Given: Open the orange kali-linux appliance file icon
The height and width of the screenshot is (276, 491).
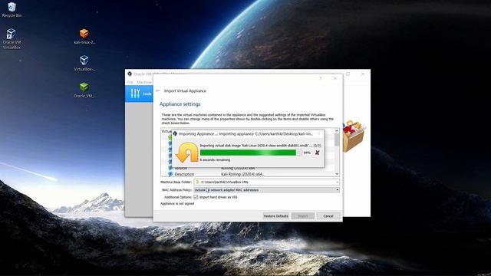Looking at the screenshot, I should pos(84,36).
